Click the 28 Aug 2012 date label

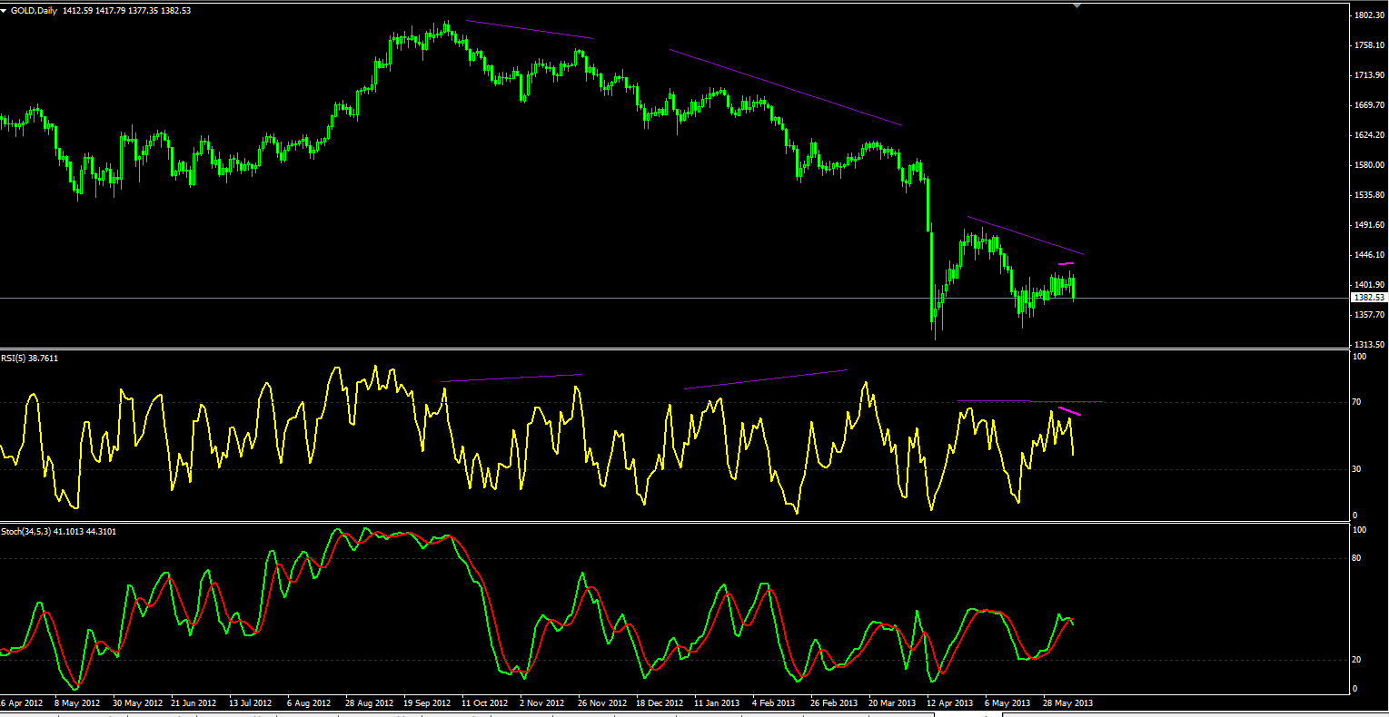pyautogui.click(x=369, y=703)
